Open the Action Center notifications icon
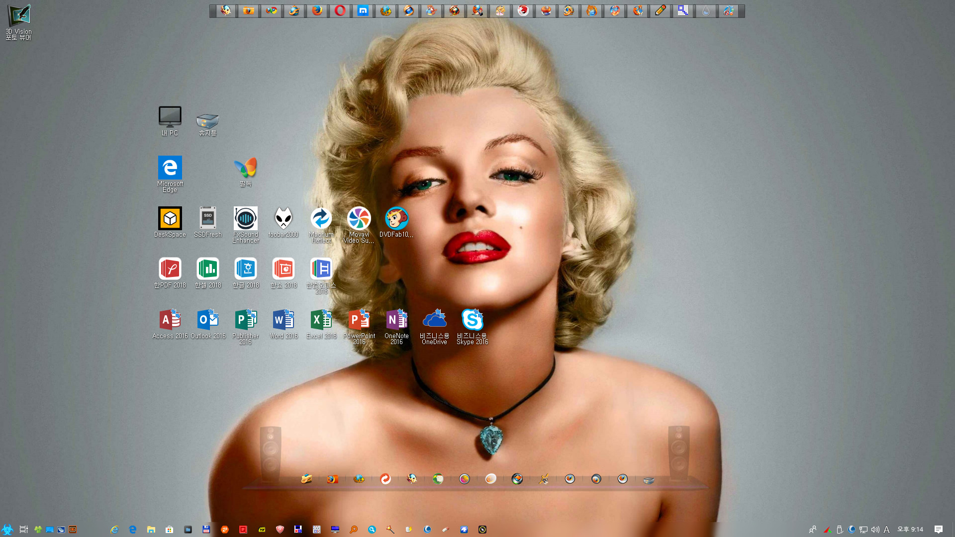The height and width of the screenshot is (537, 955). click(x=939, y=530)
